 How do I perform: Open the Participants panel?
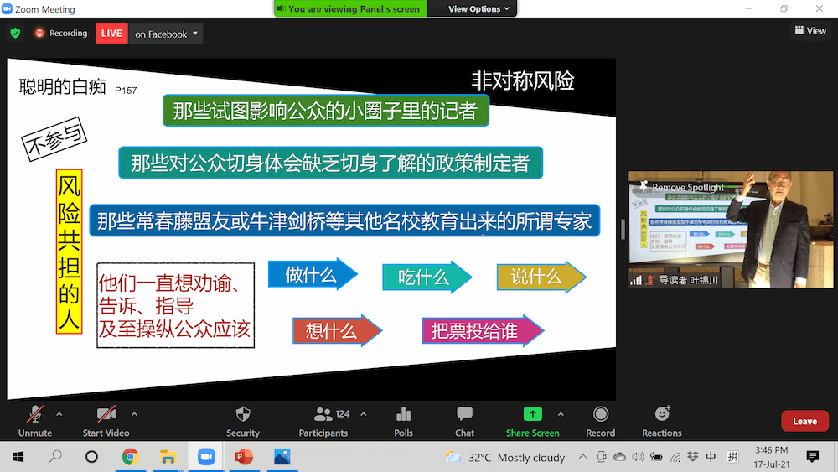point(323,414)
